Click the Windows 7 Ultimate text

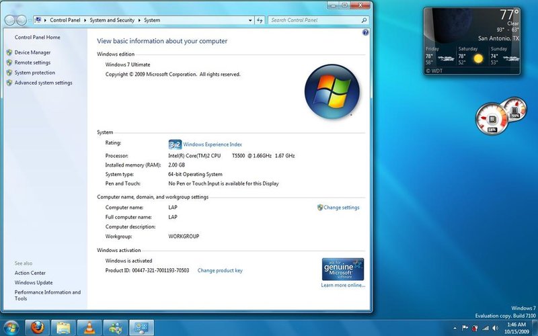tap(128, 65)
